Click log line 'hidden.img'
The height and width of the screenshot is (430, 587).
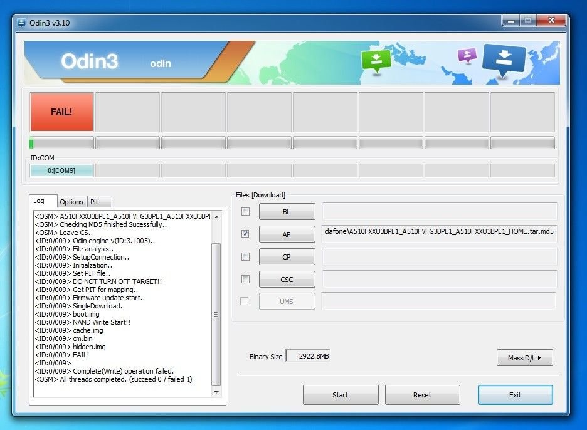70,347
